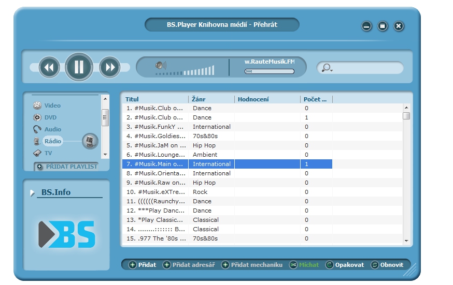
Task: Click Přidat button in bottom toolbar
Action: tap(143, 265)
